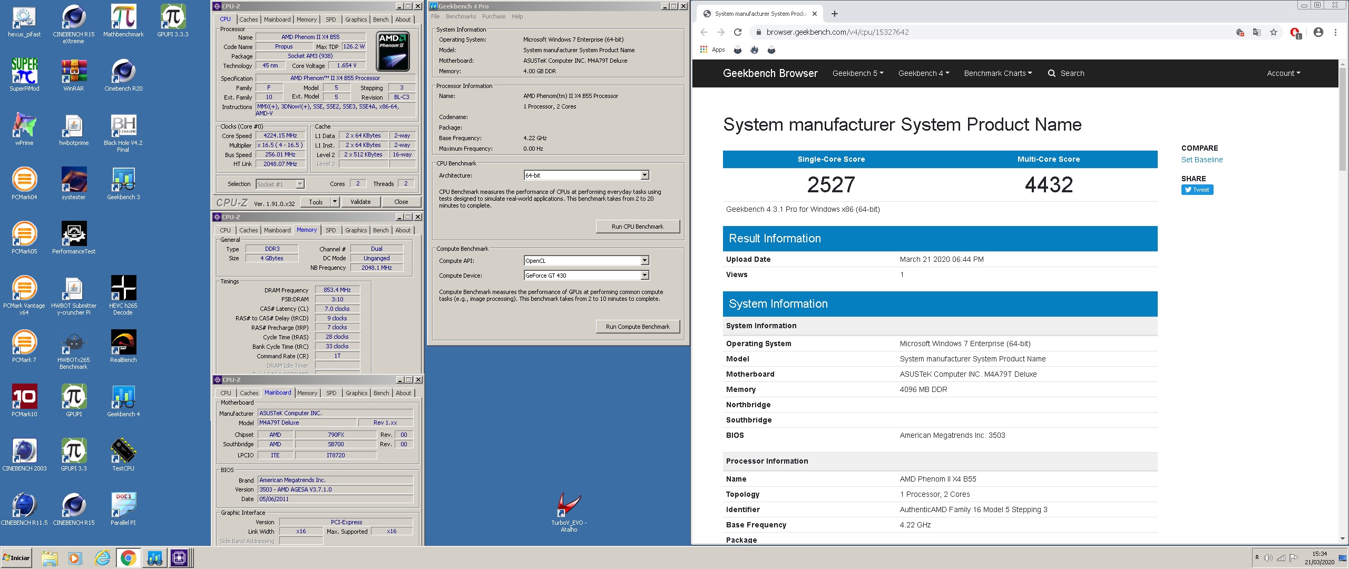Select PCMark04 desktop icon
The image size is (1349, 569).
(24, 183)
